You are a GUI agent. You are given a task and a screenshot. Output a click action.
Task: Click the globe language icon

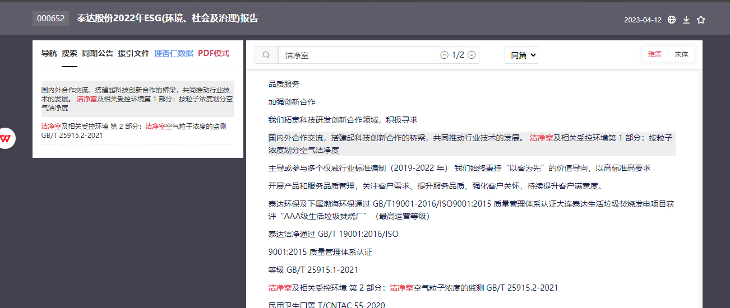tap(672, 20)
